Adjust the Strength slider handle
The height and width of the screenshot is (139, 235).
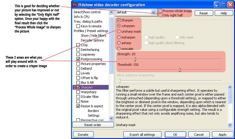135,59
